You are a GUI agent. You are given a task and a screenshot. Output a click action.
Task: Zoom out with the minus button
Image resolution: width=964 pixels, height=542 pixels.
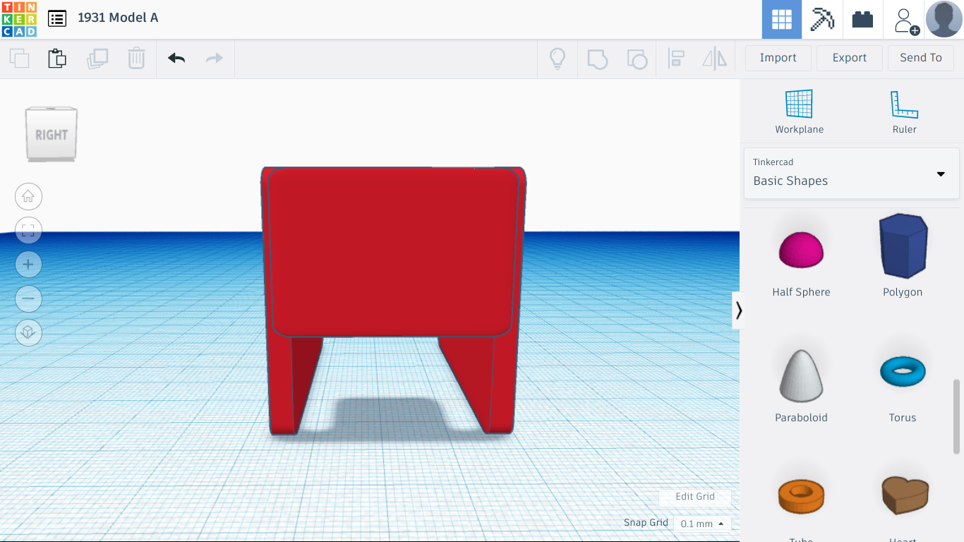[28, 298]
